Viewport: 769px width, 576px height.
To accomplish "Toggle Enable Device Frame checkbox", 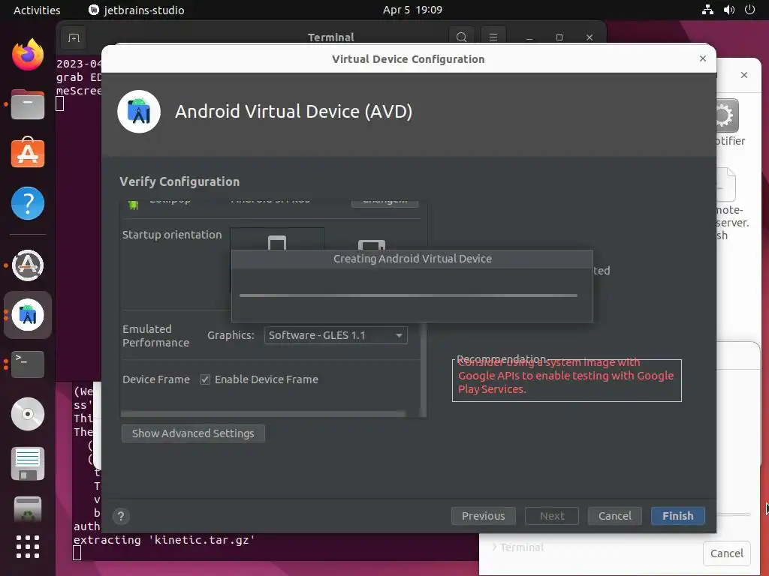I will click(x=205, y=379).
